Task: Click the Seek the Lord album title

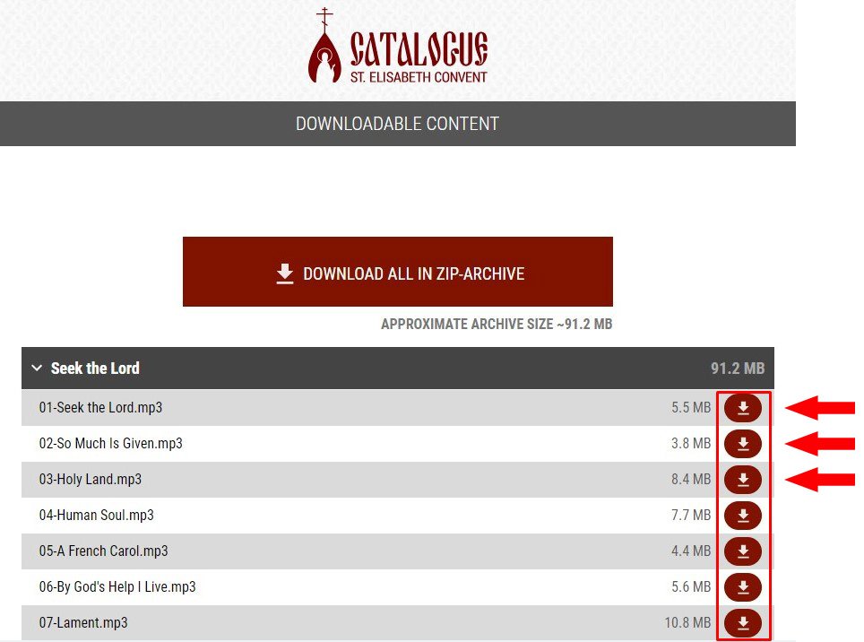Action: click(x=95, y=368)
